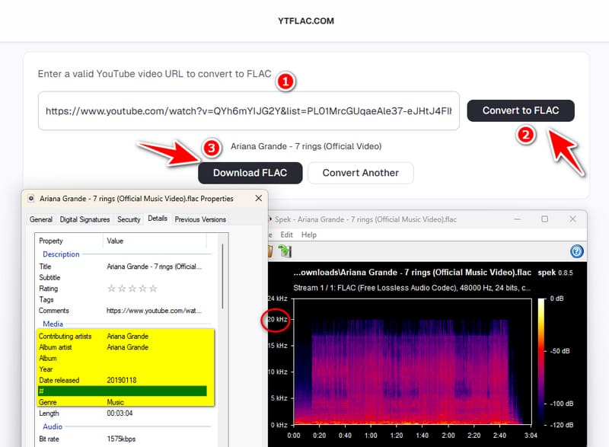Select the Length value 00:03:04
609x447 pixels.
click(120, 413)
